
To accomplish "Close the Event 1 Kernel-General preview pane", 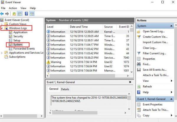I will click(130, 82).
